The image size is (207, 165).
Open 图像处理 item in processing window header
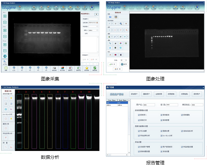pyautogui.click(x=176, y=8)
